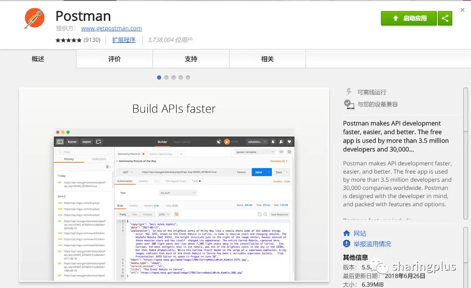Open the 扩展程序 category link
The image size is (471, 288).
[124, 39]
